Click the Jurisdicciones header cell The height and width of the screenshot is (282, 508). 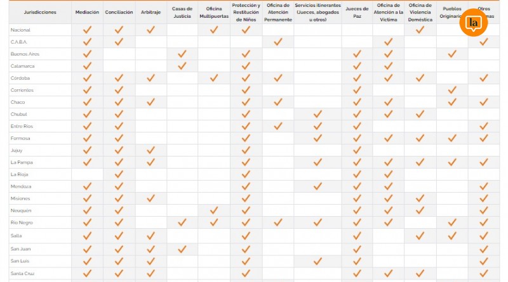pyautogui.click(x=39, y=12)
